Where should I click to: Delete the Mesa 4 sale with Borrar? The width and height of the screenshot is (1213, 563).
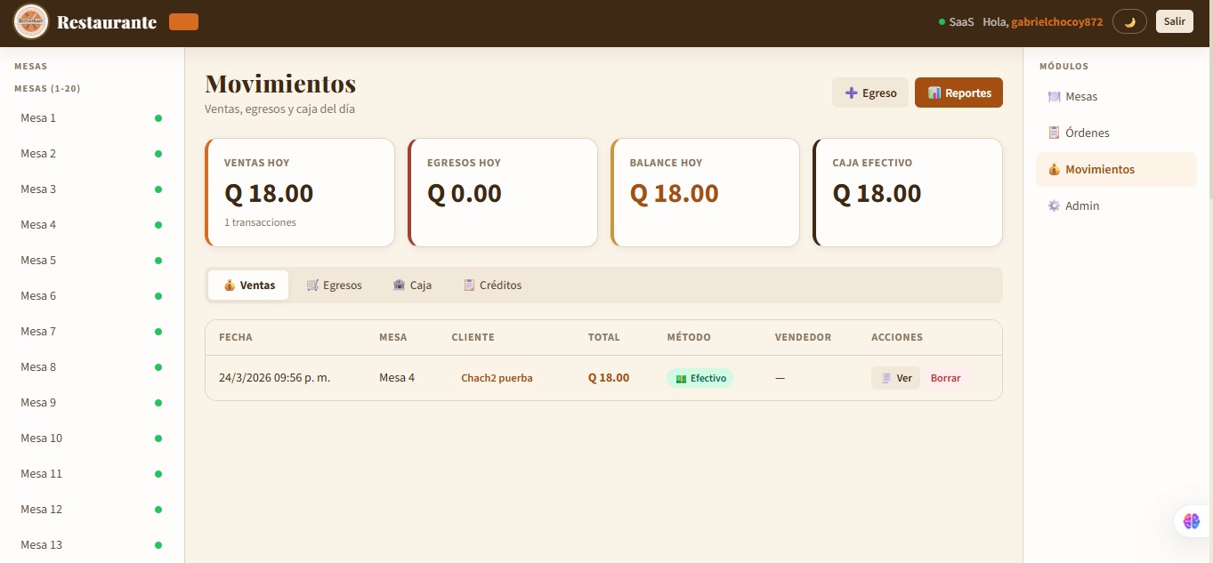(x=945, y=378)
